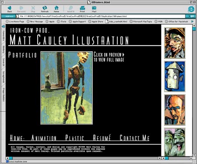Follow the Contact Me link

[x=134, y=138]
